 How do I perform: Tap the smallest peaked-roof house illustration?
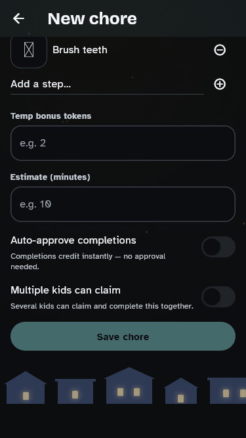[181, 391]
